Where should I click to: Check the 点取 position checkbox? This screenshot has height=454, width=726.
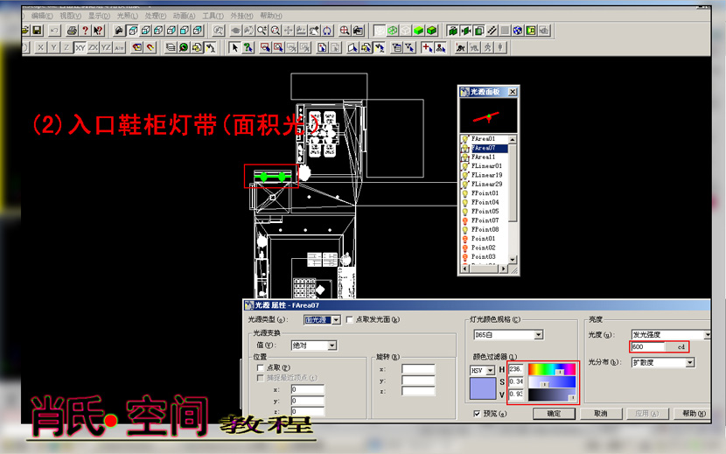(x=260, y=367)
